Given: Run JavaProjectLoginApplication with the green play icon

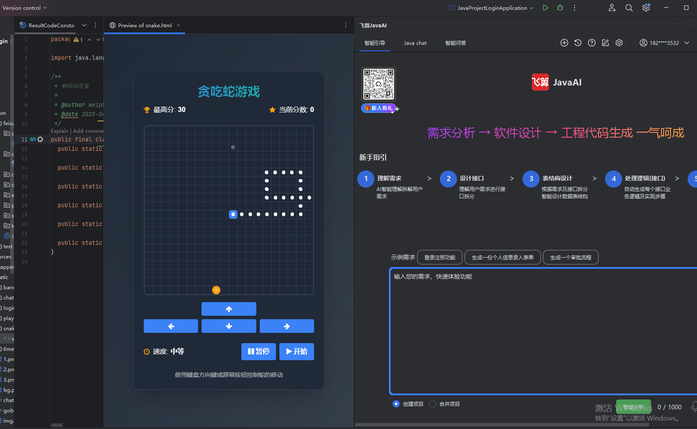Looking at the screenshot, I should coord(546,8).
